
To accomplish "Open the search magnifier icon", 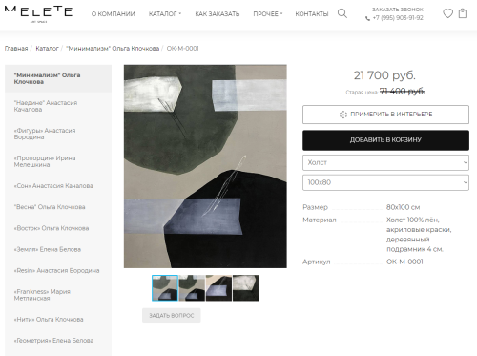I will 342,13.
